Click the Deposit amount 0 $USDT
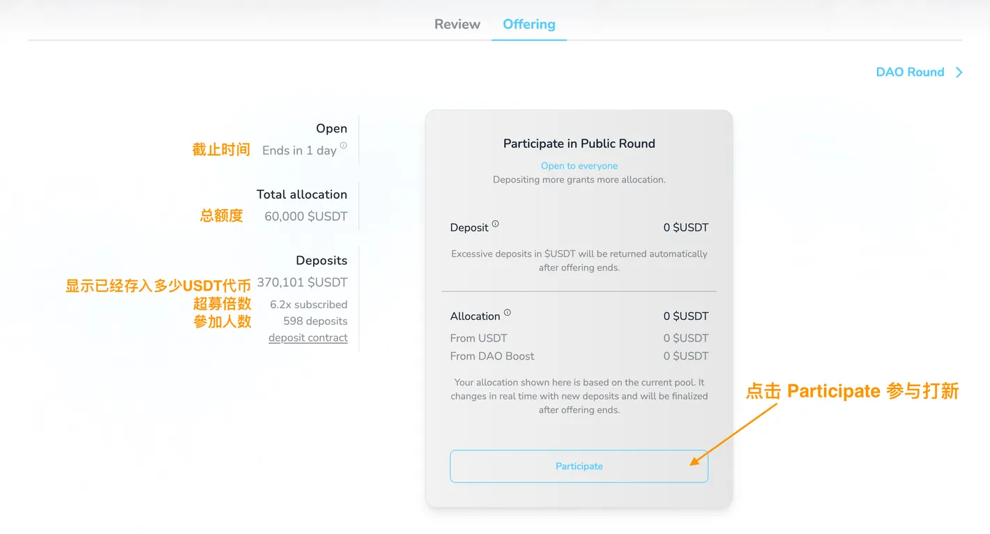990x534 pixels. pyautogui.click(x=685, y=228)
